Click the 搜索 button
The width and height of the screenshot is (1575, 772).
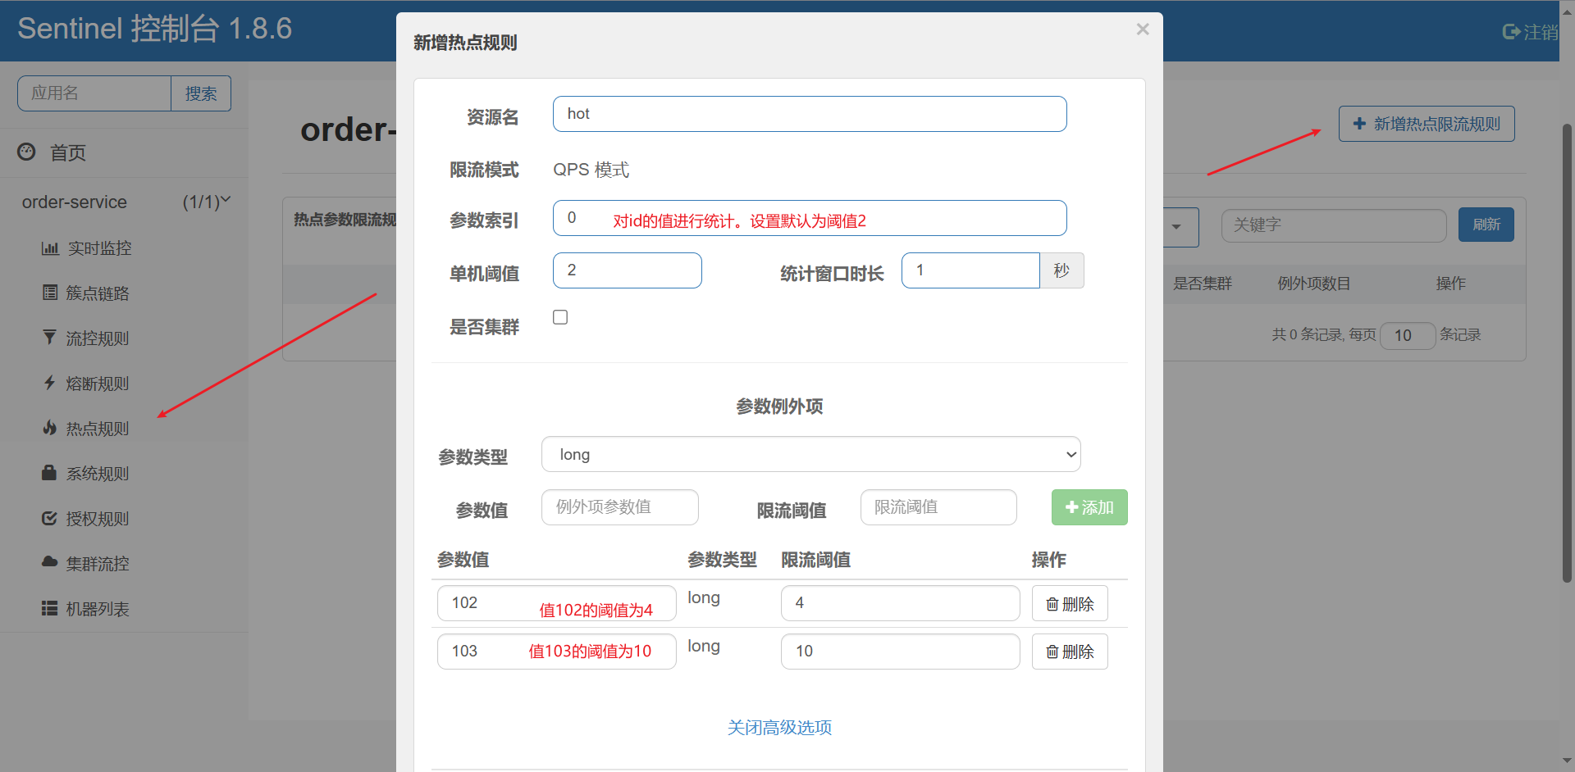click(201, 93)
